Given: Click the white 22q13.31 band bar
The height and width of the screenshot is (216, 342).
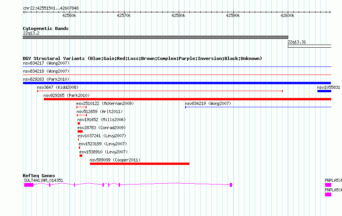Looking at the screenshot, I should coord(309,46).
